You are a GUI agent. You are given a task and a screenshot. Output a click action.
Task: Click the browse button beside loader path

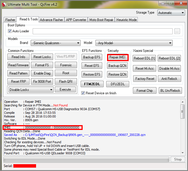pyautogui.click(x=177, y=31)
